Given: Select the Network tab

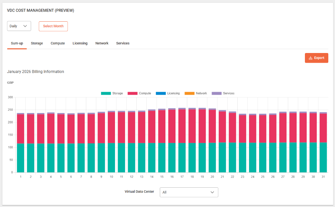Looking at the screenshot, I should (102, 43).
